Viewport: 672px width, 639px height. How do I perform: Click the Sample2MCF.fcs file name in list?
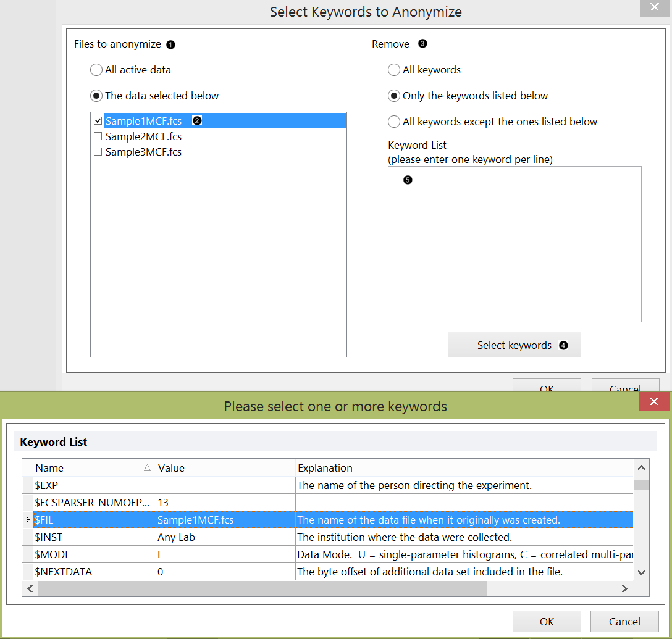pyautogui.click(x=143, y=136)
